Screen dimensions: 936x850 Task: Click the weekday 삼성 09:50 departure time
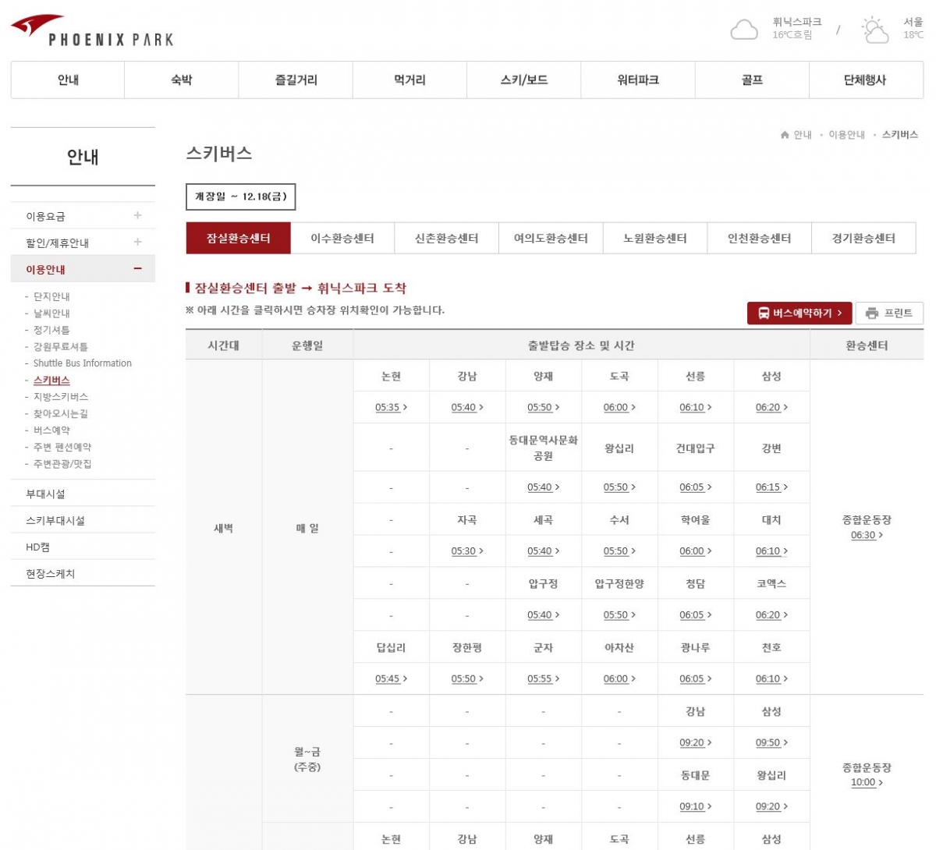[771, 743]
